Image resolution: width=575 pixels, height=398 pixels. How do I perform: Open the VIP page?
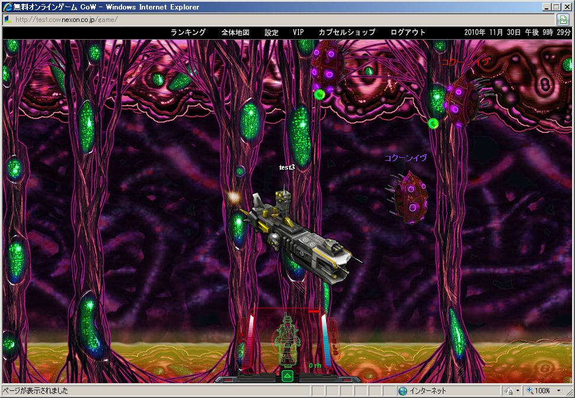tap(298, 33)
